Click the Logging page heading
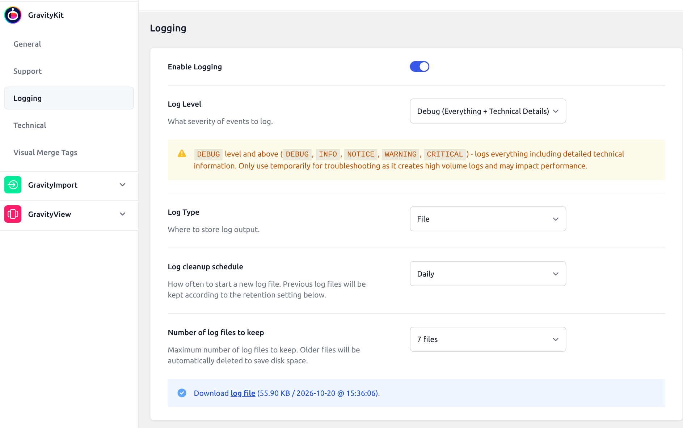This screenshot has width=683, height=428. tap(168, 28)
